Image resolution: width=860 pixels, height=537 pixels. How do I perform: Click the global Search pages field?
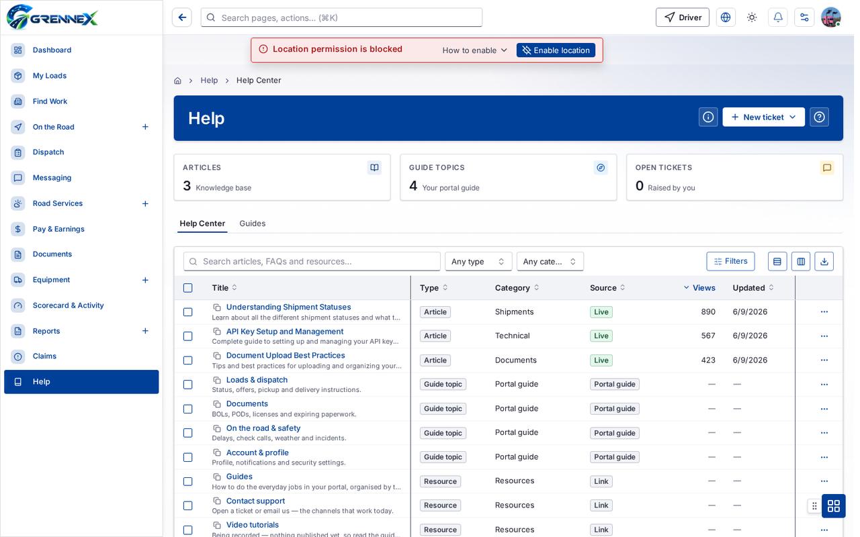pyautogui.click(x=341, y=17)
